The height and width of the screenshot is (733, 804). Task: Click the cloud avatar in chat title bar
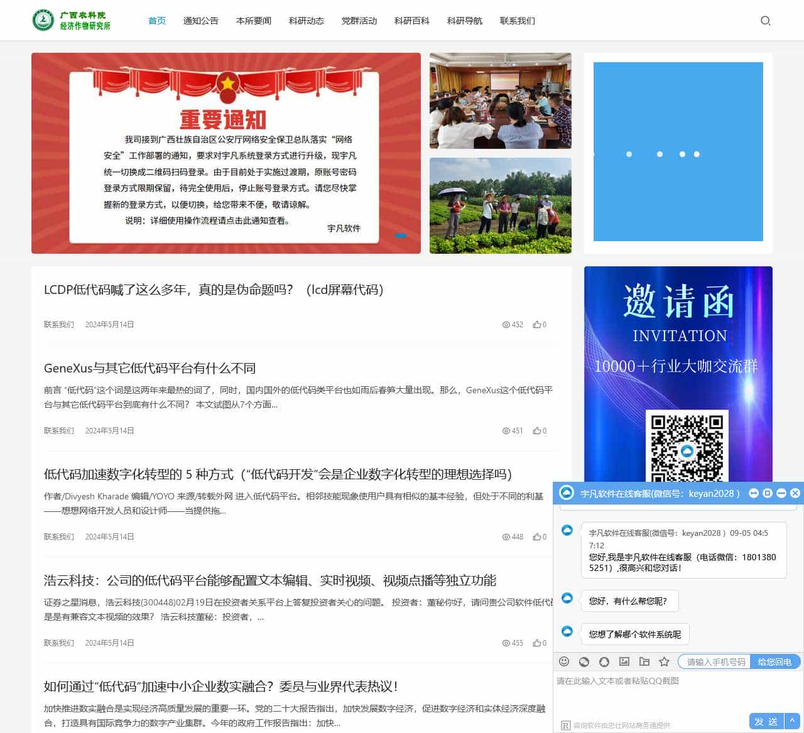click(x=567, y=493)
